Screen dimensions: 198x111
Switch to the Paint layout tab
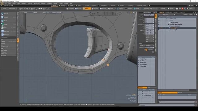79,6
